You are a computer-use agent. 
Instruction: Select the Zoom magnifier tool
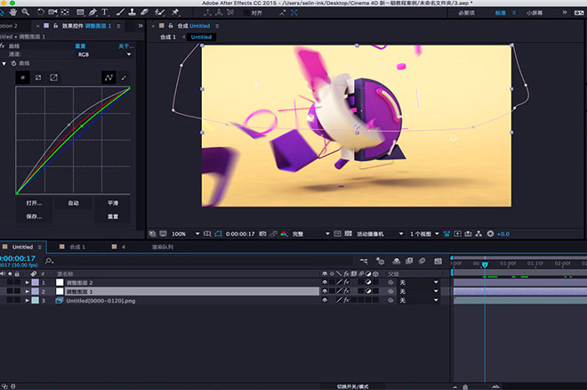(25, 12)
